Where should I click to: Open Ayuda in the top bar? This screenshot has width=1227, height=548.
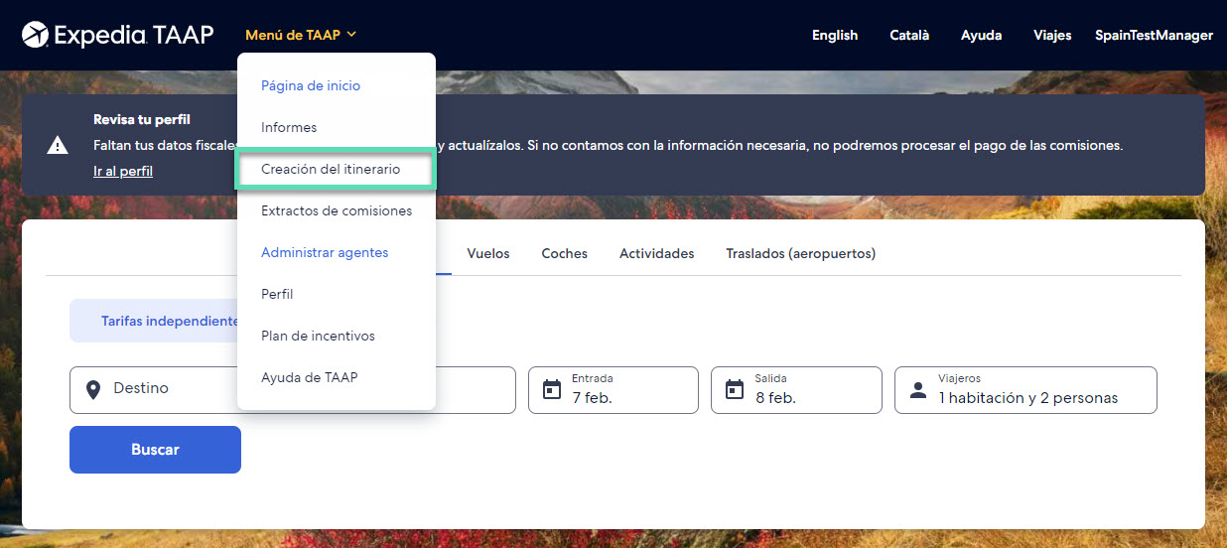pyautogui.click(x=981, y=35)
